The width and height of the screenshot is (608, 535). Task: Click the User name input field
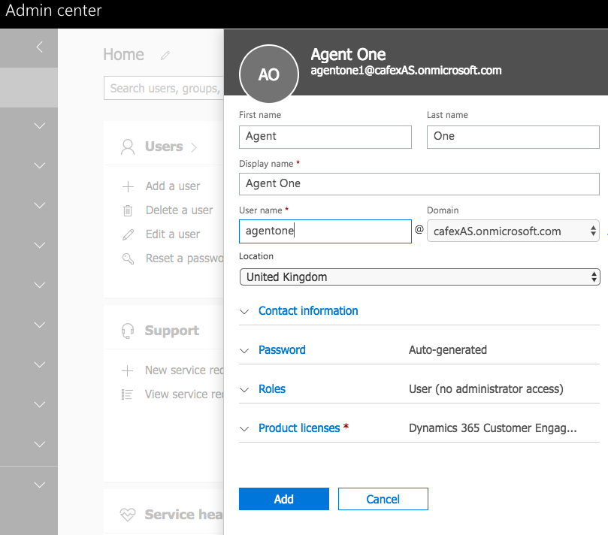pos(325,231)
